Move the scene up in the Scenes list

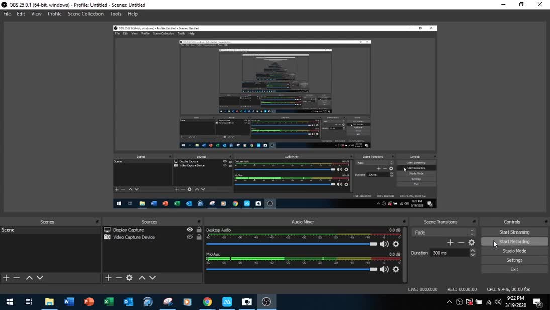[30, 278]
